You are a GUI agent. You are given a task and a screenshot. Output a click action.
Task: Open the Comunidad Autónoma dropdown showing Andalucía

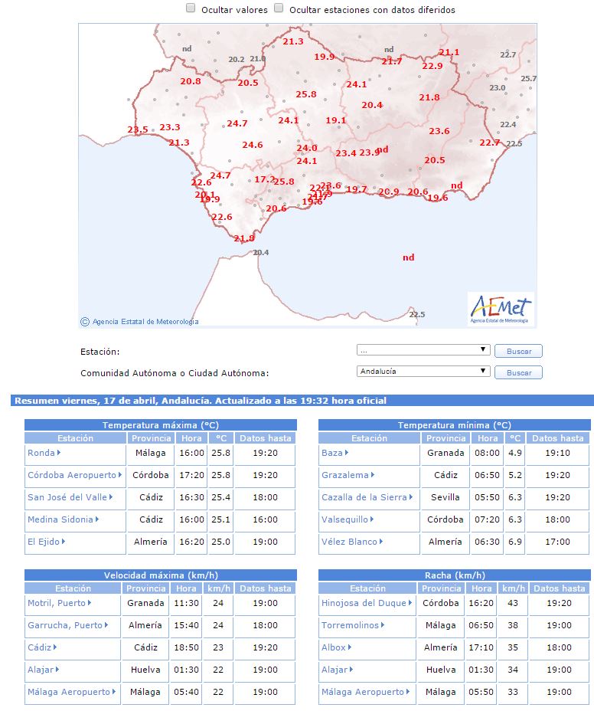(423, 372)
